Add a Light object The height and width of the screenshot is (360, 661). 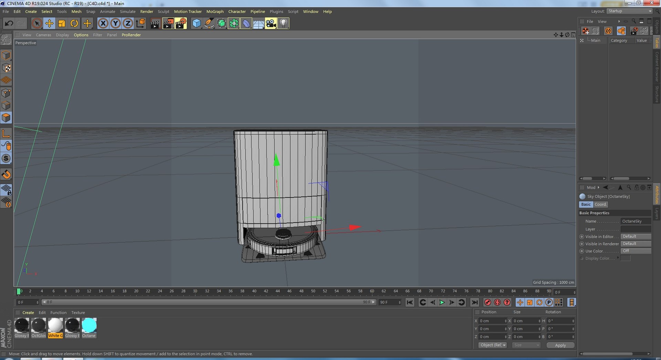[x=283, y=23]
